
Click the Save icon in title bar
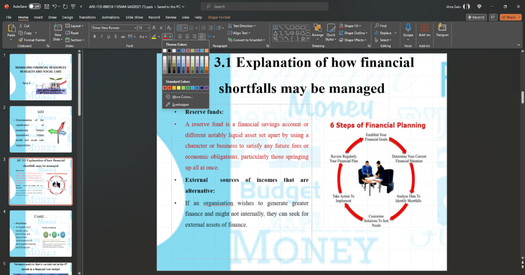point(46,7)
